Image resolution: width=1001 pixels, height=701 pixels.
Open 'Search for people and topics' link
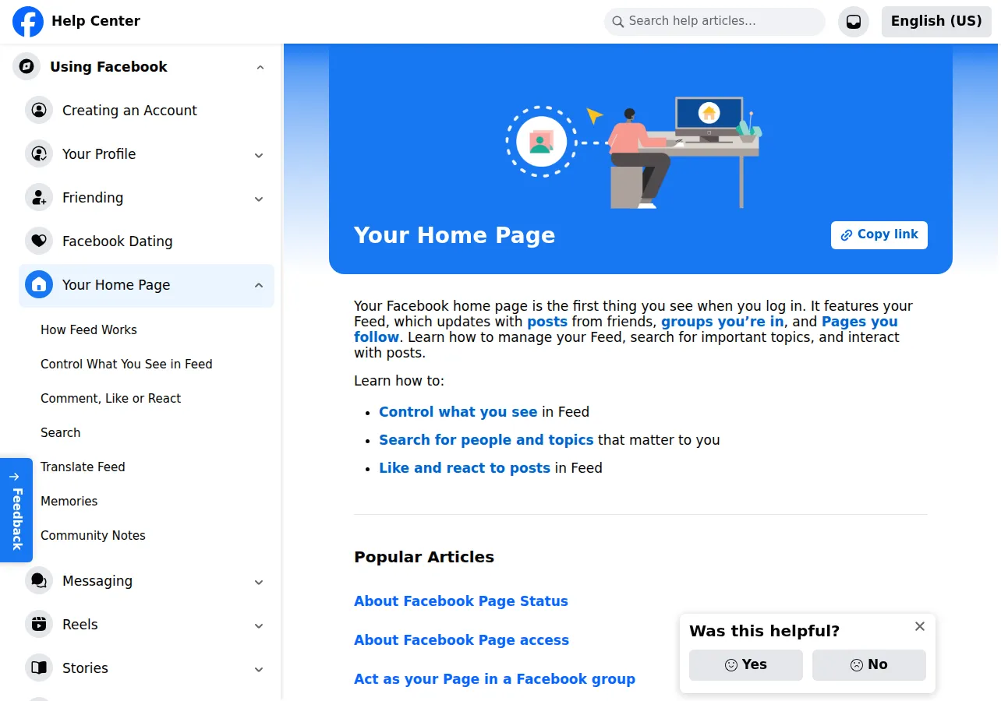point(486,440)
